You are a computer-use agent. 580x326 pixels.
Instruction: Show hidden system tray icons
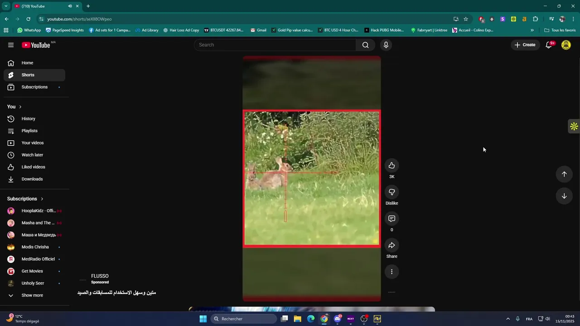(x=508, y=319)
